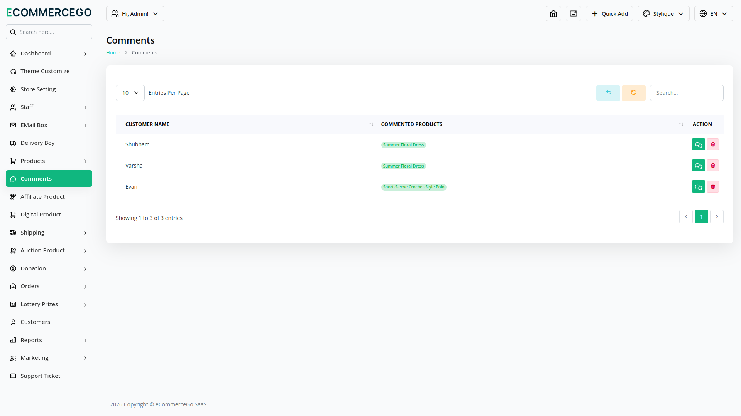
Task: View comments for Shubham row
Action: [699, 144]
